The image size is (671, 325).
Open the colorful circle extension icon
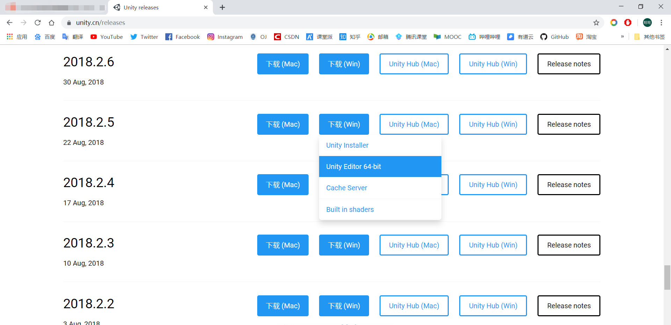[x=614, y=23]
